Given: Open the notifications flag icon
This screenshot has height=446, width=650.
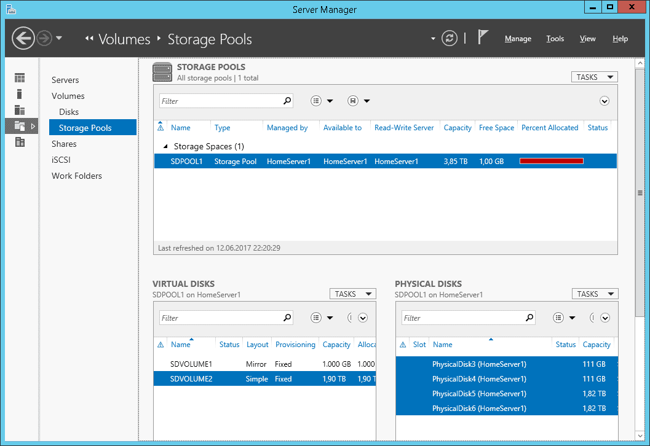Looking at the screenshot, I should click(483, 37).
